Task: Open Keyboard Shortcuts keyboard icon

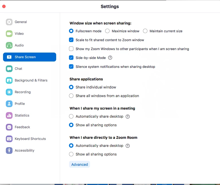Action: coord(9,139)
